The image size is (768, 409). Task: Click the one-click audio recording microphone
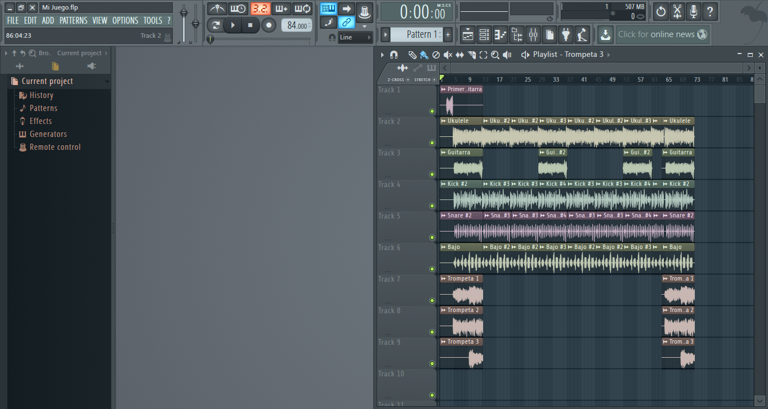pos(694,11)
